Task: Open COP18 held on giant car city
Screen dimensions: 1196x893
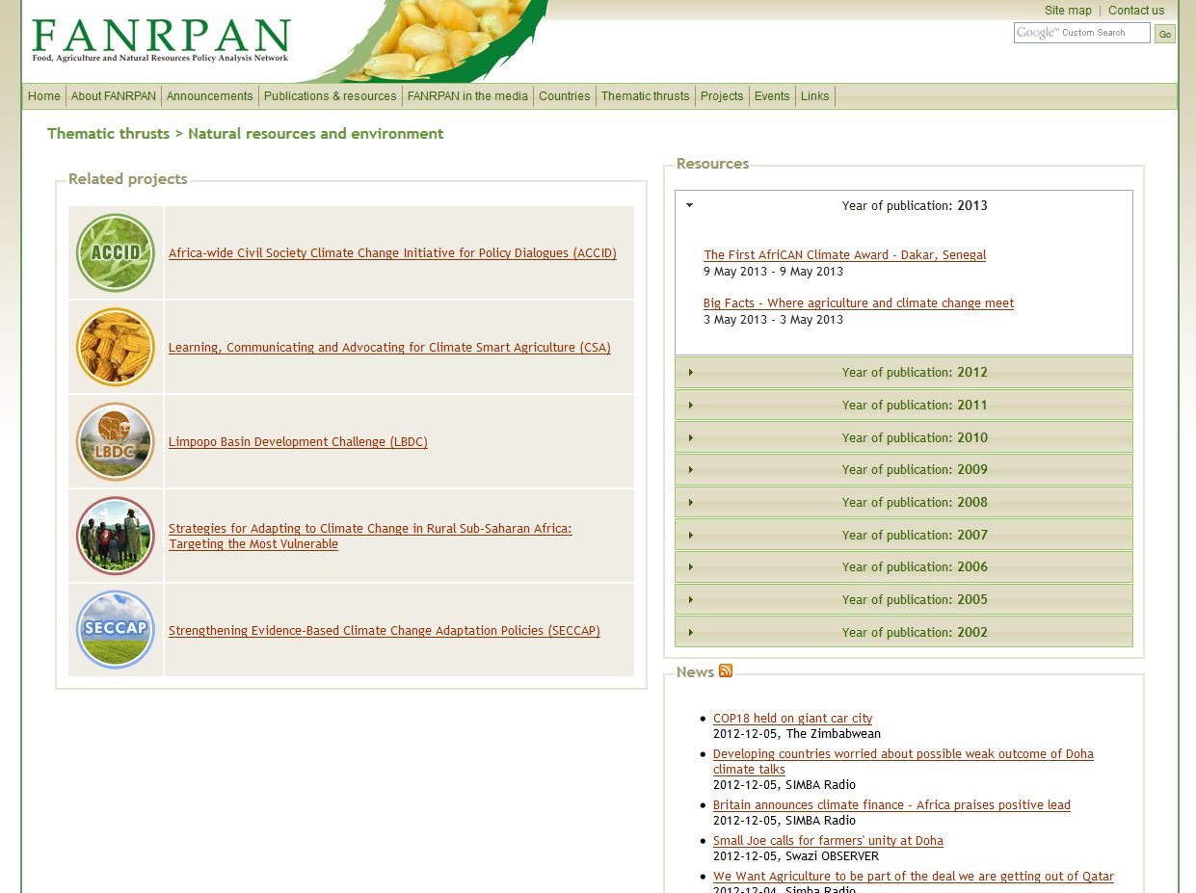Action: (x=792, y=719)
